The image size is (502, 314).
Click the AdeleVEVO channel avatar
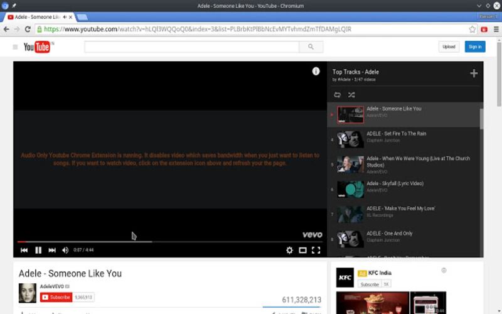click(x=28, y=293)
